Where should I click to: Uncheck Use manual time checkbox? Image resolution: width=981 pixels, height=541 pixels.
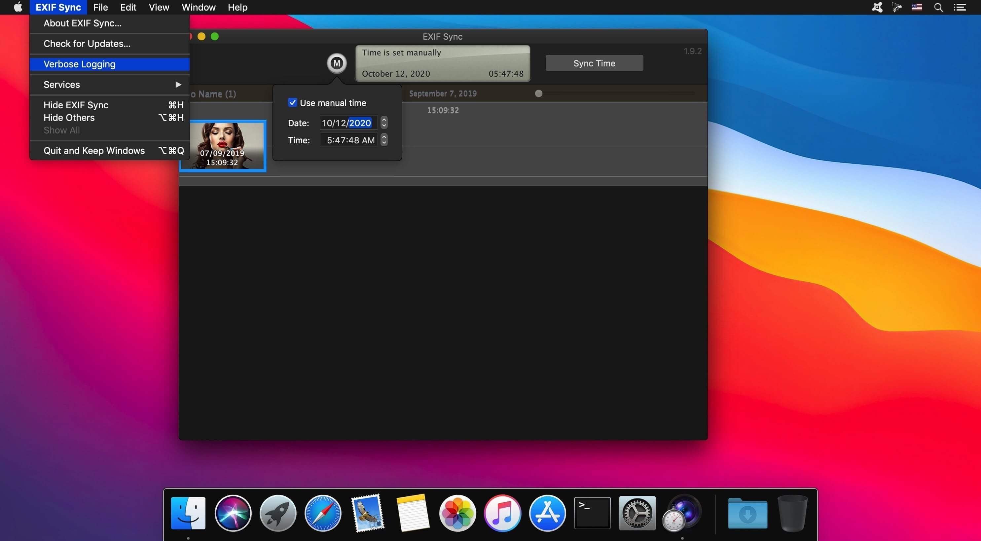tap(292, 103)
